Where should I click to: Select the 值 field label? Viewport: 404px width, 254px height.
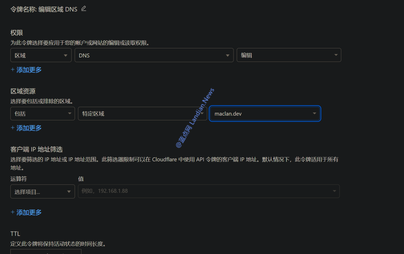(81, 179)
